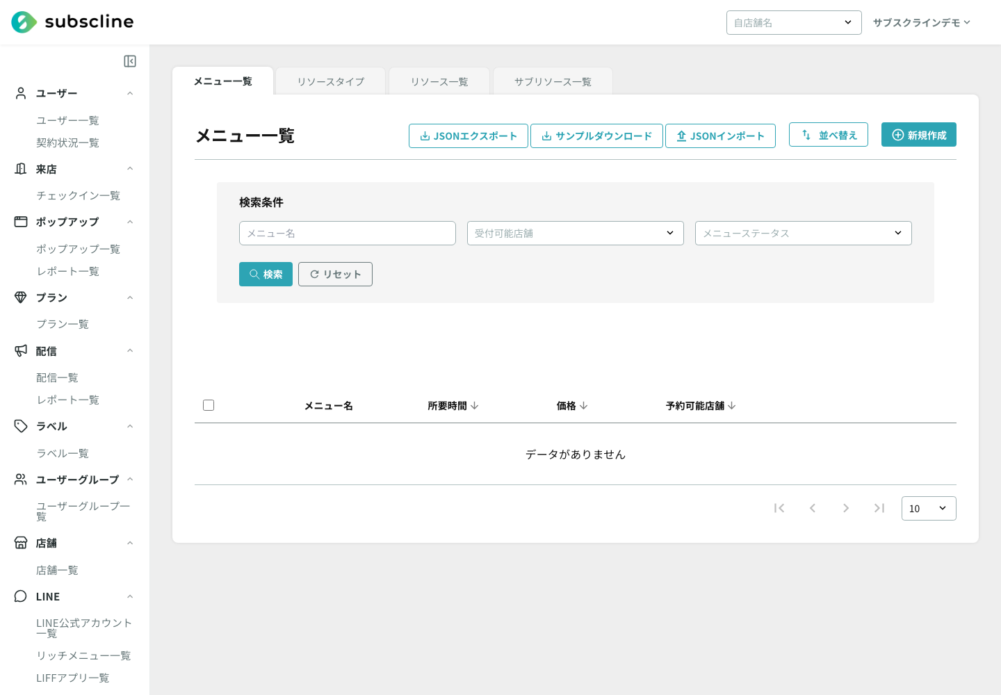This screenshot has height=695, width=1001.
Task: Open レポート一覧 under ポップアップ
Action: coord(67,271)
